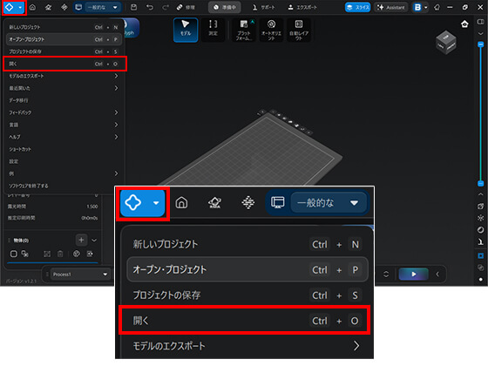Choose データ移行 menu entry
Image resolution: width=488 pixels, height=366 pixels.
63,100
